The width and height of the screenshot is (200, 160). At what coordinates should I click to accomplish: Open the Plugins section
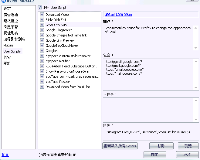[x=8, y=45]
